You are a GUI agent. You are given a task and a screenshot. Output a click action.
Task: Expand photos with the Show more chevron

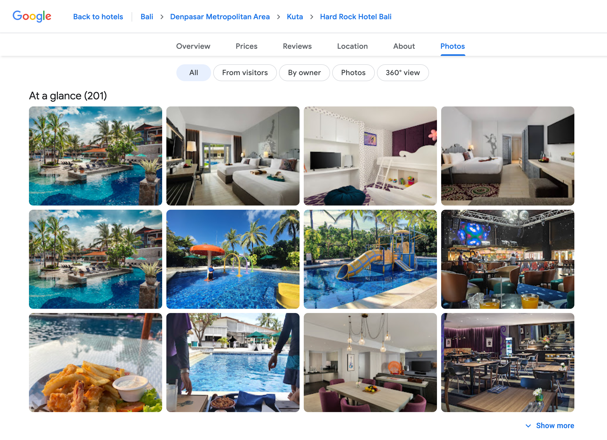tap(528, 426)
